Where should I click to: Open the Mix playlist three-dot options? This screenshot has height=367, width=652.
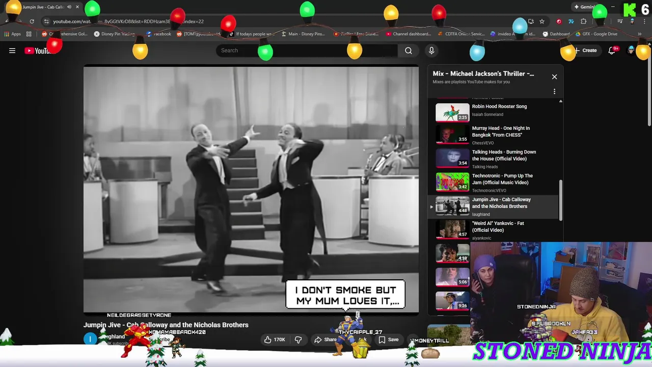pyautogui.click(x=554, y=92)
